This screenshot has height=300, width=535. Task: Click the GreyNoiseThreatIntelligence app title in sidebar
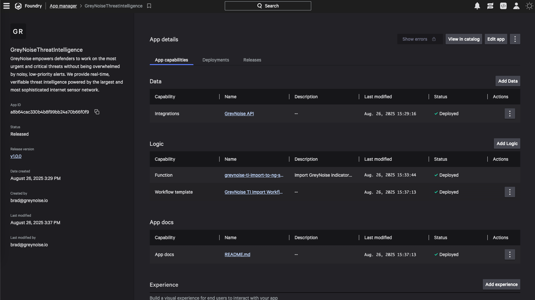47,50
